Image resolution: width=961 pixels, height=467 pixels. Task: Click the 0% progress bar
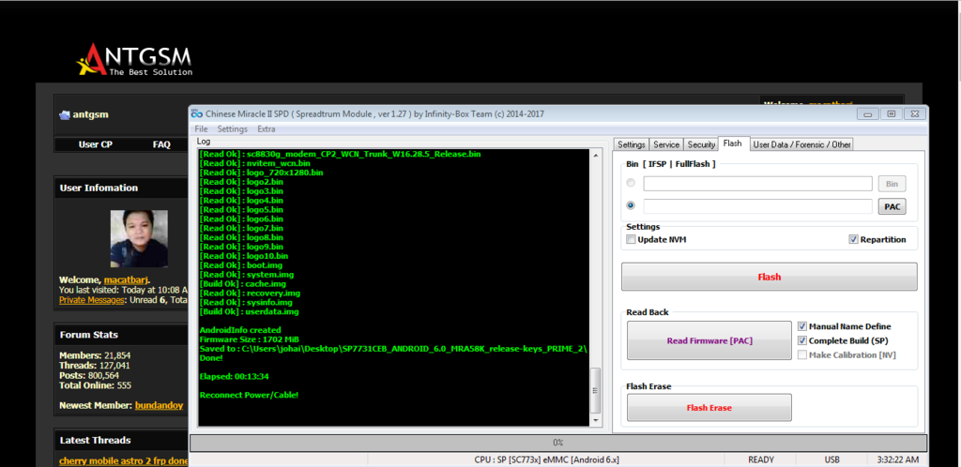pos(557,443)
